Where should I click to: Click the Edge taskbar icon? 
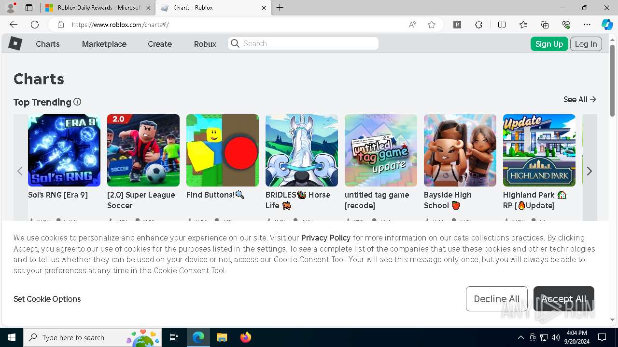198,337
